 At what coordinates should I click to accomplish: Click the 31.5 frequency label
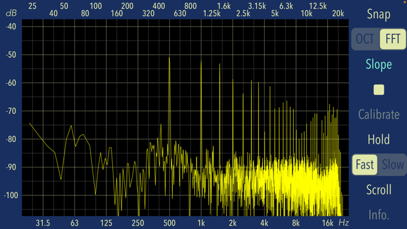pos(43,223)
